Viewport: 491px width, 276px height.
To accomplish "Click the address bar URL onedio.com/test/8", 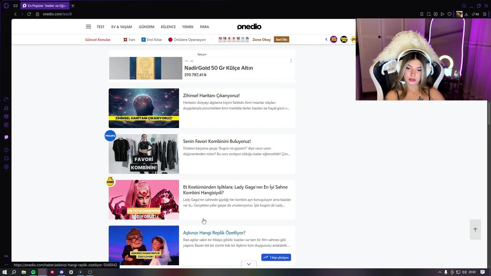I will tap(57, 14).
